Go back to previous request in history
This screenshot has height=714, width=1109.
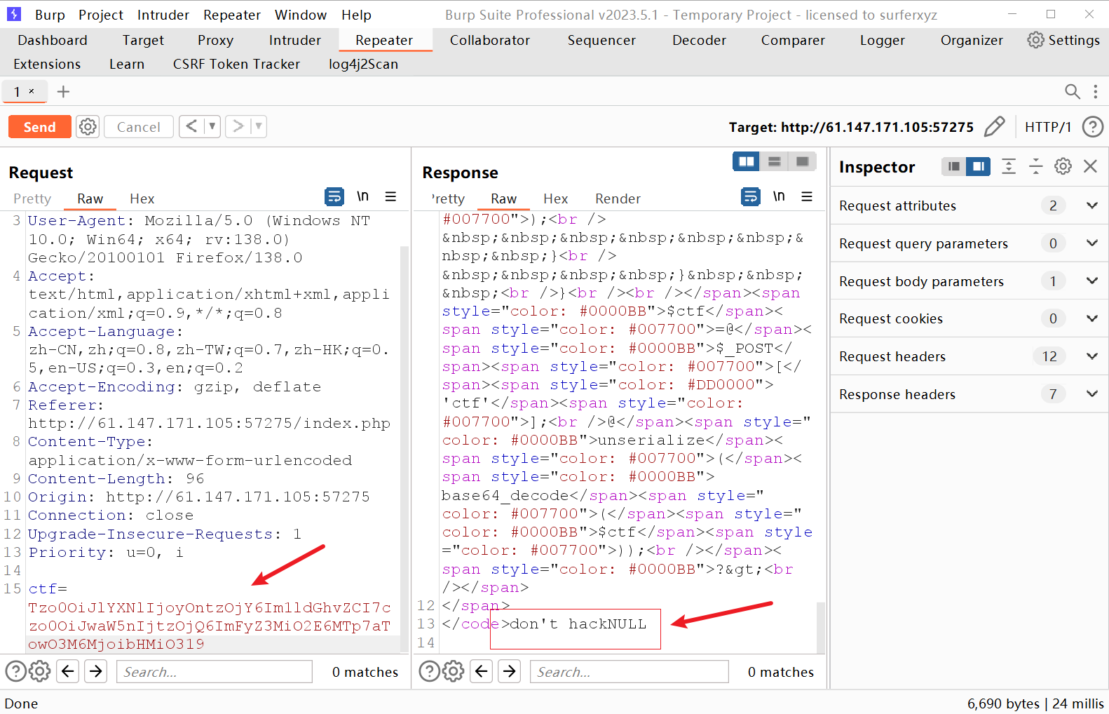point(191,126)
